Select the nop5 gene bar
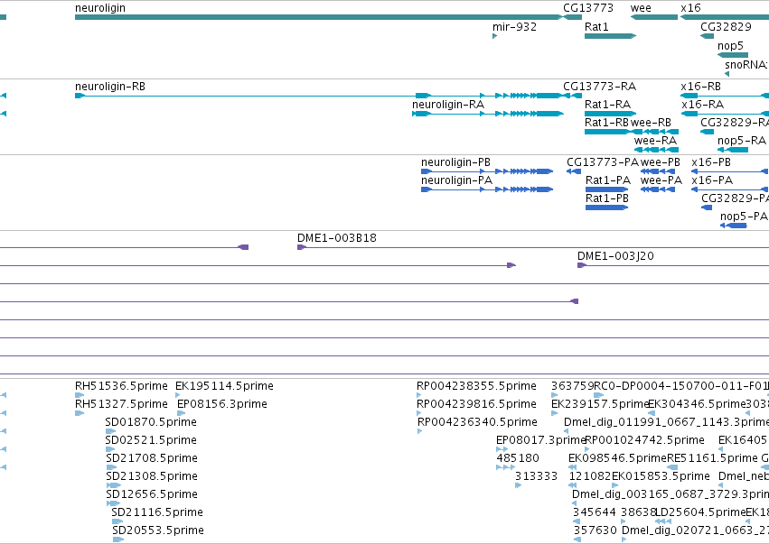The image size is (769, 544). coord(733,55)
